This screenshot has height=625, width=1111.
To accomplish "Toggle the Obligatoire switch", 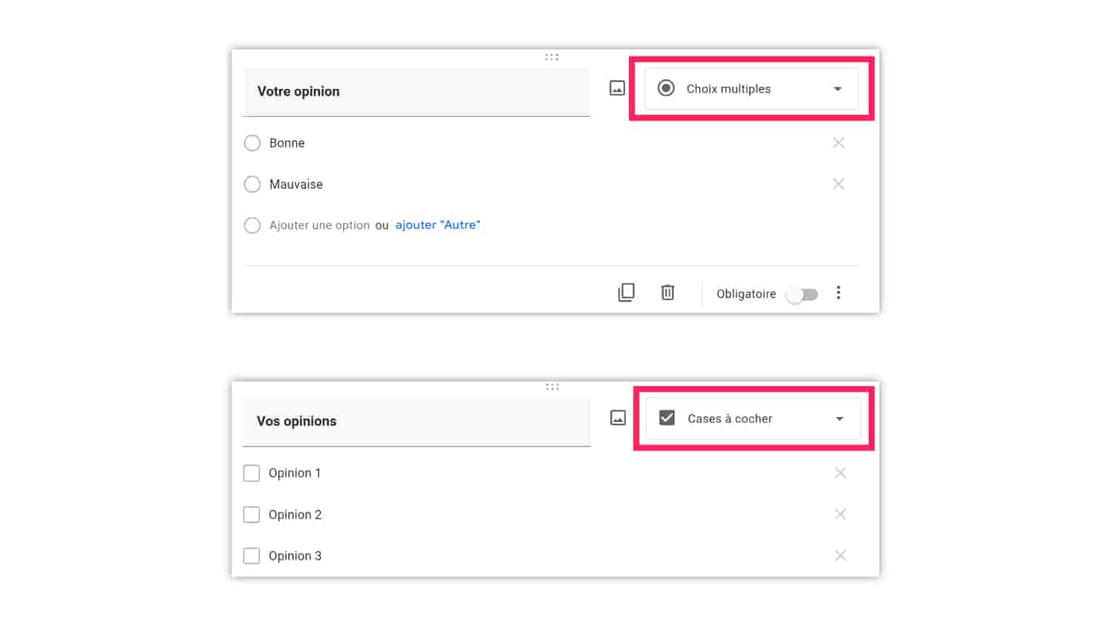I will tap(802, 294).
